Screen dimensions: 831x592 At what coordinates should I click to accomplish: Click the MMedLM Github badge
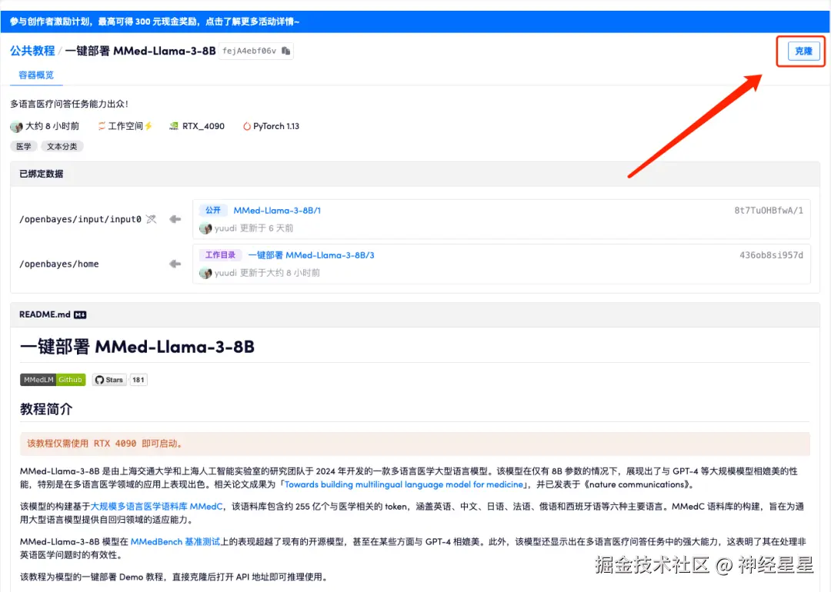pyautogui.click(x=52, y=380)
